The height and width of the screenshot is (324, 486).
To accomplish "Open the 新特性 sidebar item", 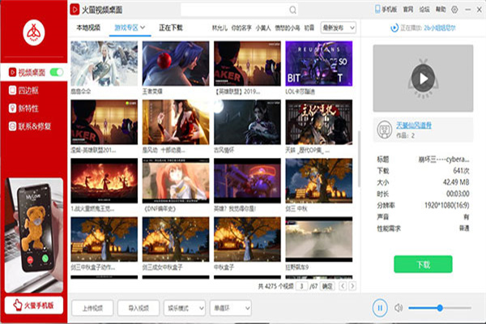I will click(x=23, y=109).
